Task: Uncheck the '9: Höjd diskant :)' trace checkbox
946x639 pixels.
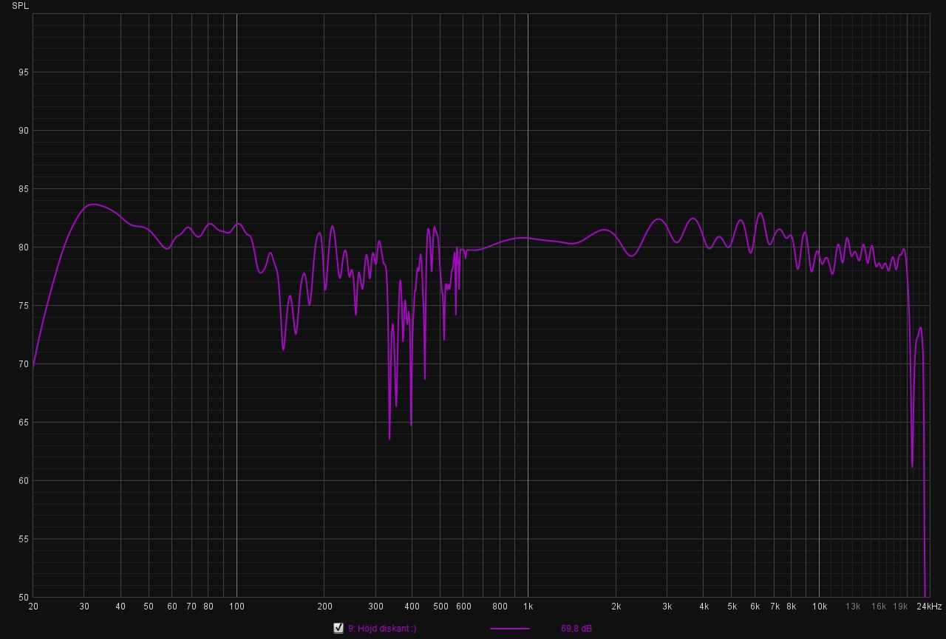Action: point(338,629)
